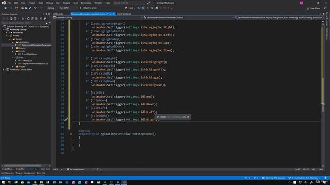This screenshot has height=185, width=330.
Task: Click the Undo icon in the toolbar
Action: [35, 8]
